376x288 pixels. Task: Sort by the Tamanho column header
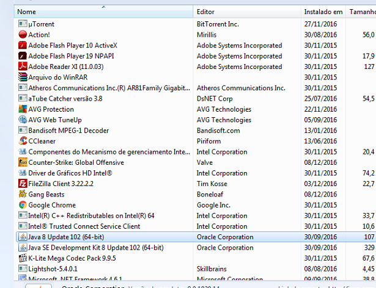tap(361, 12)
